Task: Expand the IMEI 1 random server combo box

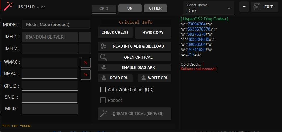Action: tap(50, 37)
